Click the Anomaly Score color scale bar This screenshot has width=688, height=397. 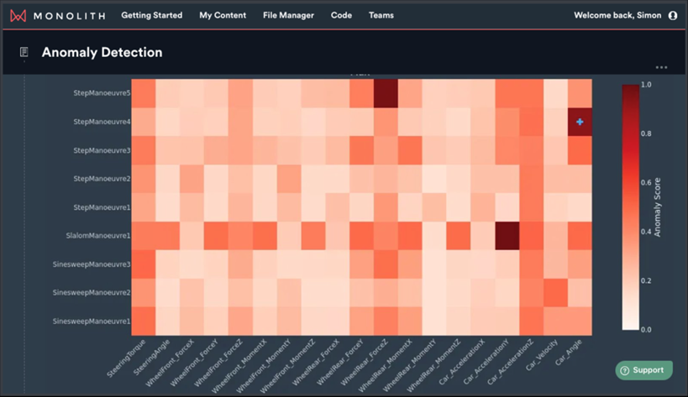pos(629,206)
